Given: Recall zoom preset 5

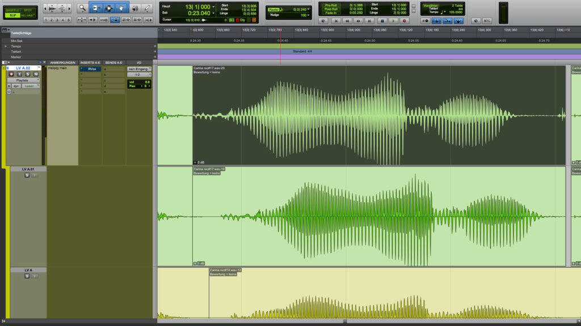Looking at the screenshot, I should pos(69,20).
